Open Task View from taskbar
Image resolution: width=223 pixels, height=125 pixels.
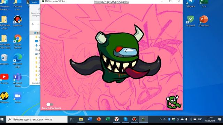pyautogui.click(x=72, y=119)
